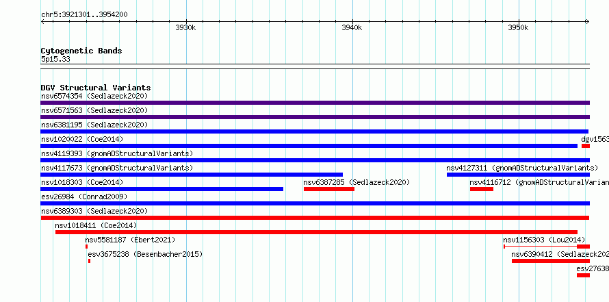Click the nsv4116712 short red variant bar
Screen dimensions: 609x302
(482, 189)
